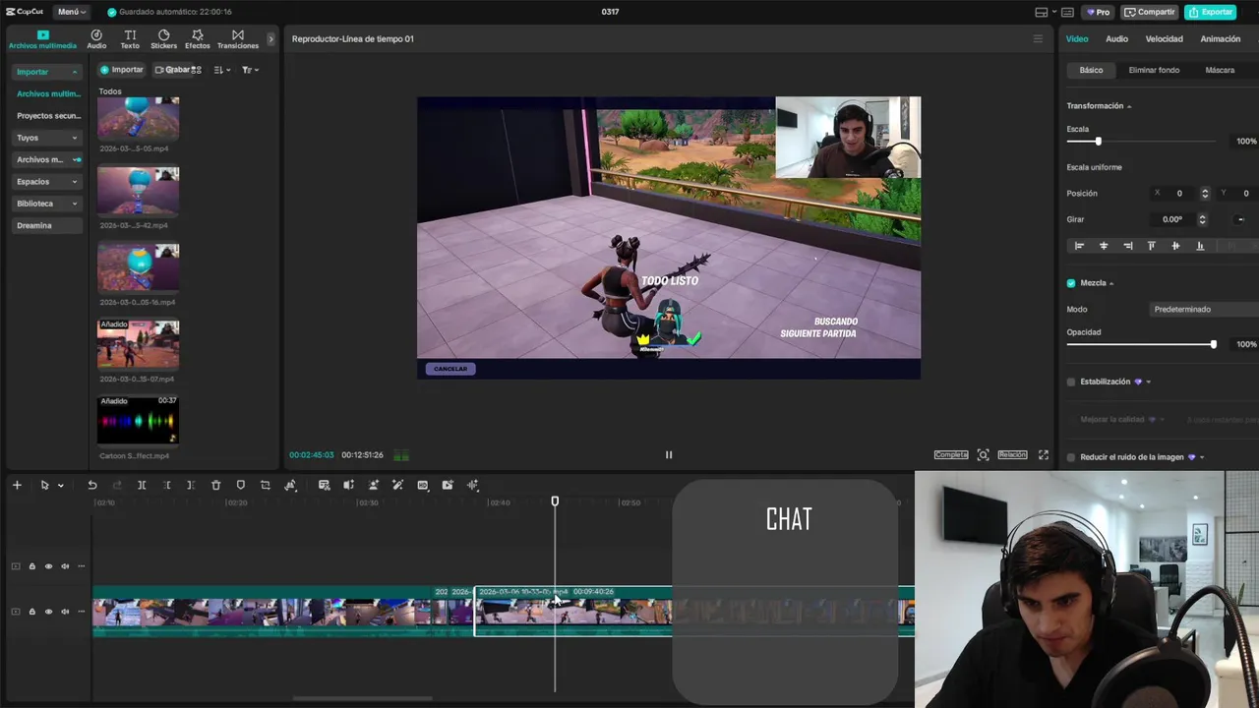Select the crop tool in timeline toolbar
The image size is (1259, 708).
pos(266,485)
